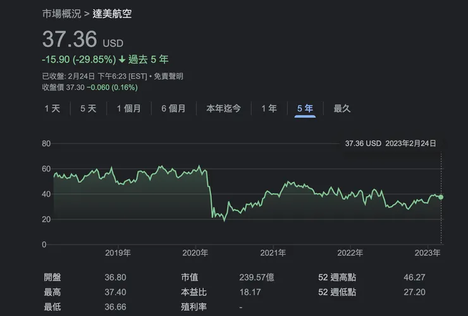Select the 最久 range tab

tap(342, 108)
